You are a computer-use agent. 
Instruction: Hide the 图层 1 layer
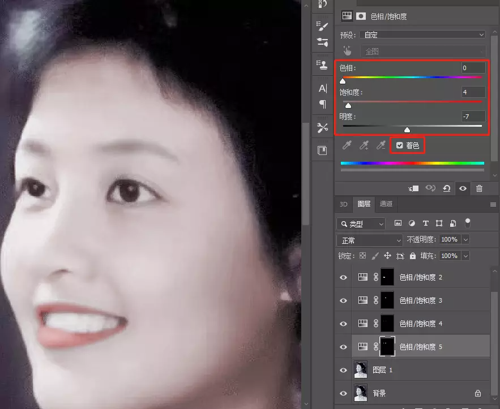coord(343,370)
